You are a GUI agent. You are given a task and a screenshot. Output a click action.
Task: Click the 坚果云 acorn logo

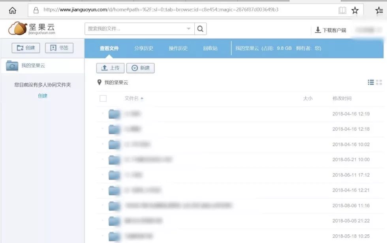(x=17, y=28)
